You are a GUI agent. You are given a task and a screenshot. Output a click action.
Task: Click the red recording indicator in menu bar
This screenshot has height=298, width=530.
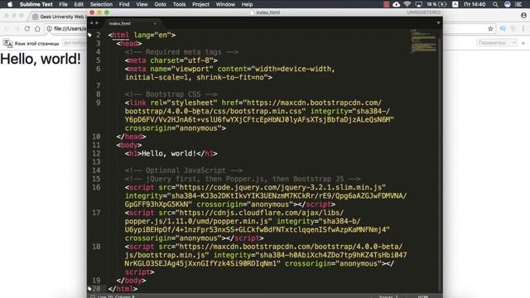tap(387, 4)
